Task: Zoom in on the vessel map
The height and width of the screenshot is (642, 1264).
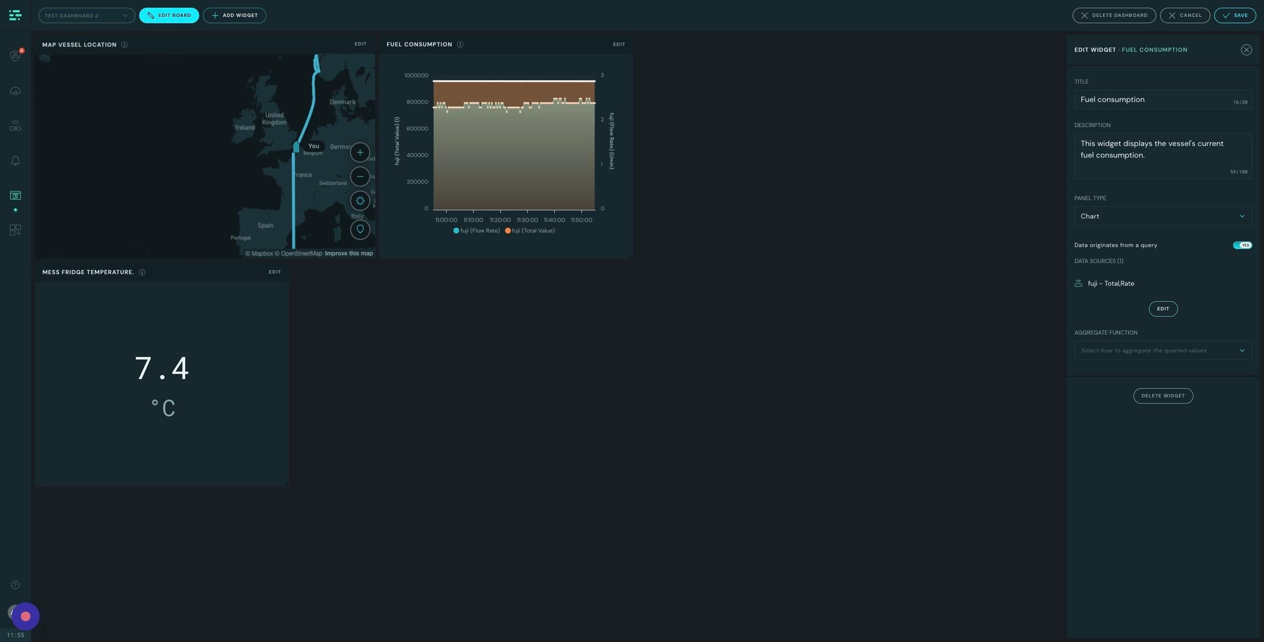Action: [360, 152]
